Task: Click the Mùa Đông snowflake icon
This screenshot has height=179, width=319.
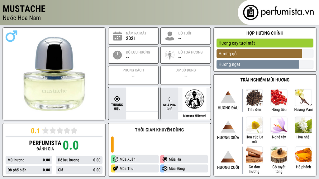Action: 165,168
